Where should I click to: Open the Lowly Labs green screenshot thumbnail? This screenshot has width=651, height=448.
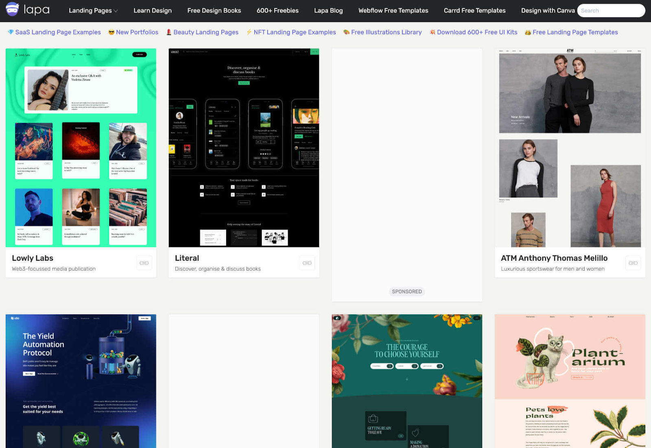pyautogui.click(x=81, y=148)
